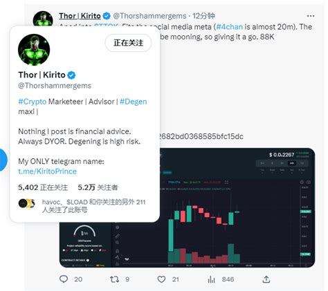
Task: View the 5.2万 关注者 followers list
Action: click(98, 187)
